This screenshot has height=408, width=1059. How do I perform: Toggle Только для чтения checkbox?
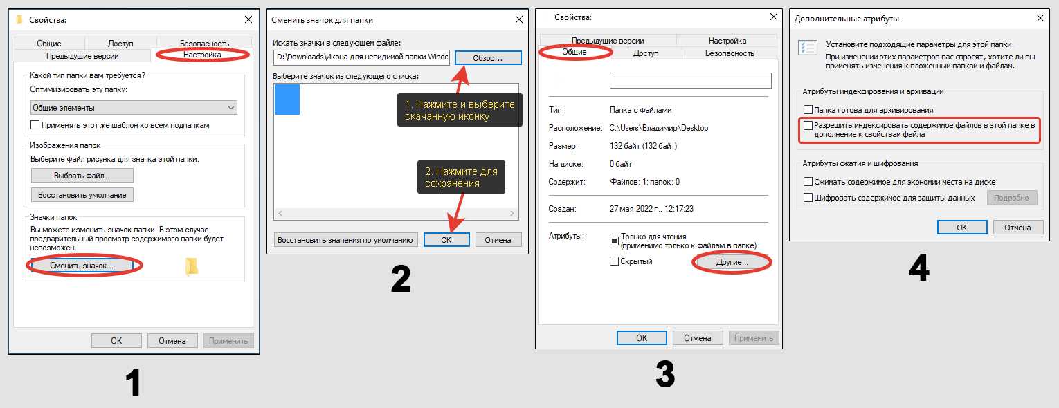pyautogui.click(x=614, y=241)
